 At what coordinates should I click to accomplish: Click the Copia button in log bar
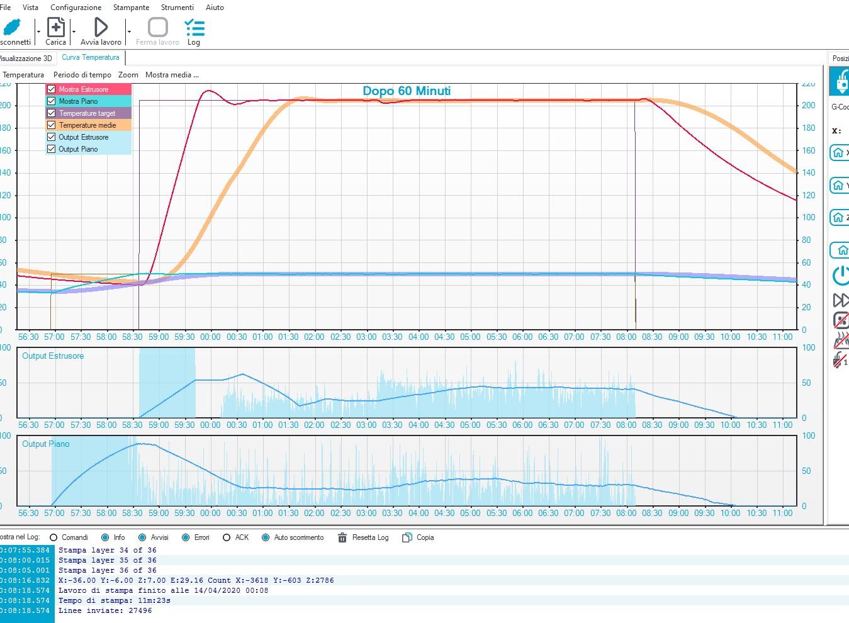(x=419, y=537)
